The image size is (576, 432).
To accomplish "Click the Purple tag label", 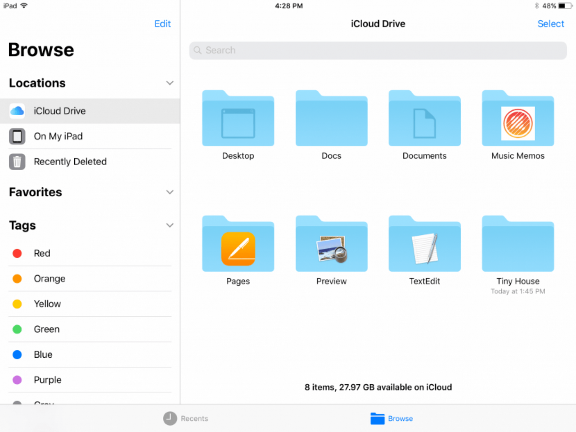I will tap(47, 380).
